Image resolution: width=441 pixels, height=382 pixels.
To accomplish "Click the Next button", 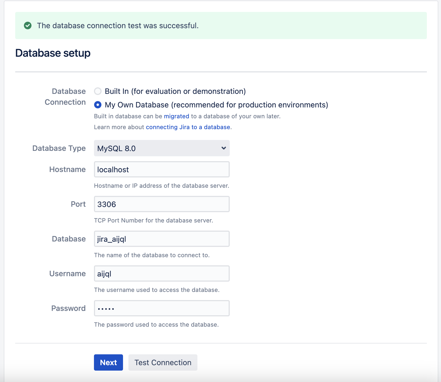I will [108, 362].
